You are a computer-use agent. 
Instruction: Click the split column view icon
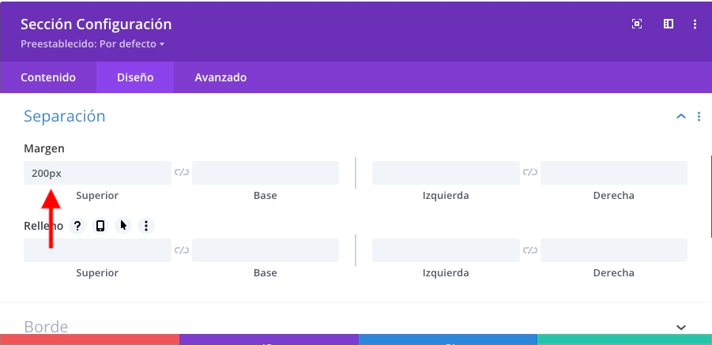pyautogui.click(x=669, y=24)
